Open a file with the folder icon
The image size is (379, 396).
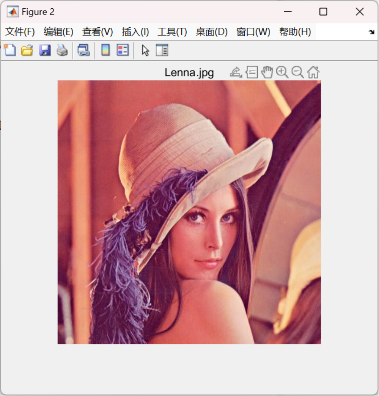pyautogui.click(x=27, y=50)
